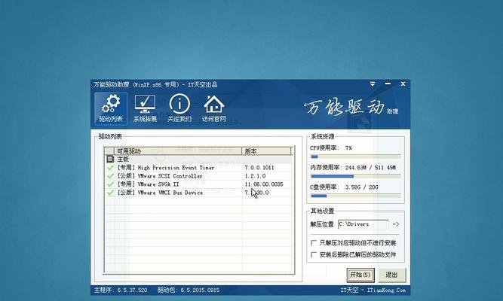Select the High Precision Event Timer row
The width and height of the screenshot is (503, 301).
click(x=199, y=168)
